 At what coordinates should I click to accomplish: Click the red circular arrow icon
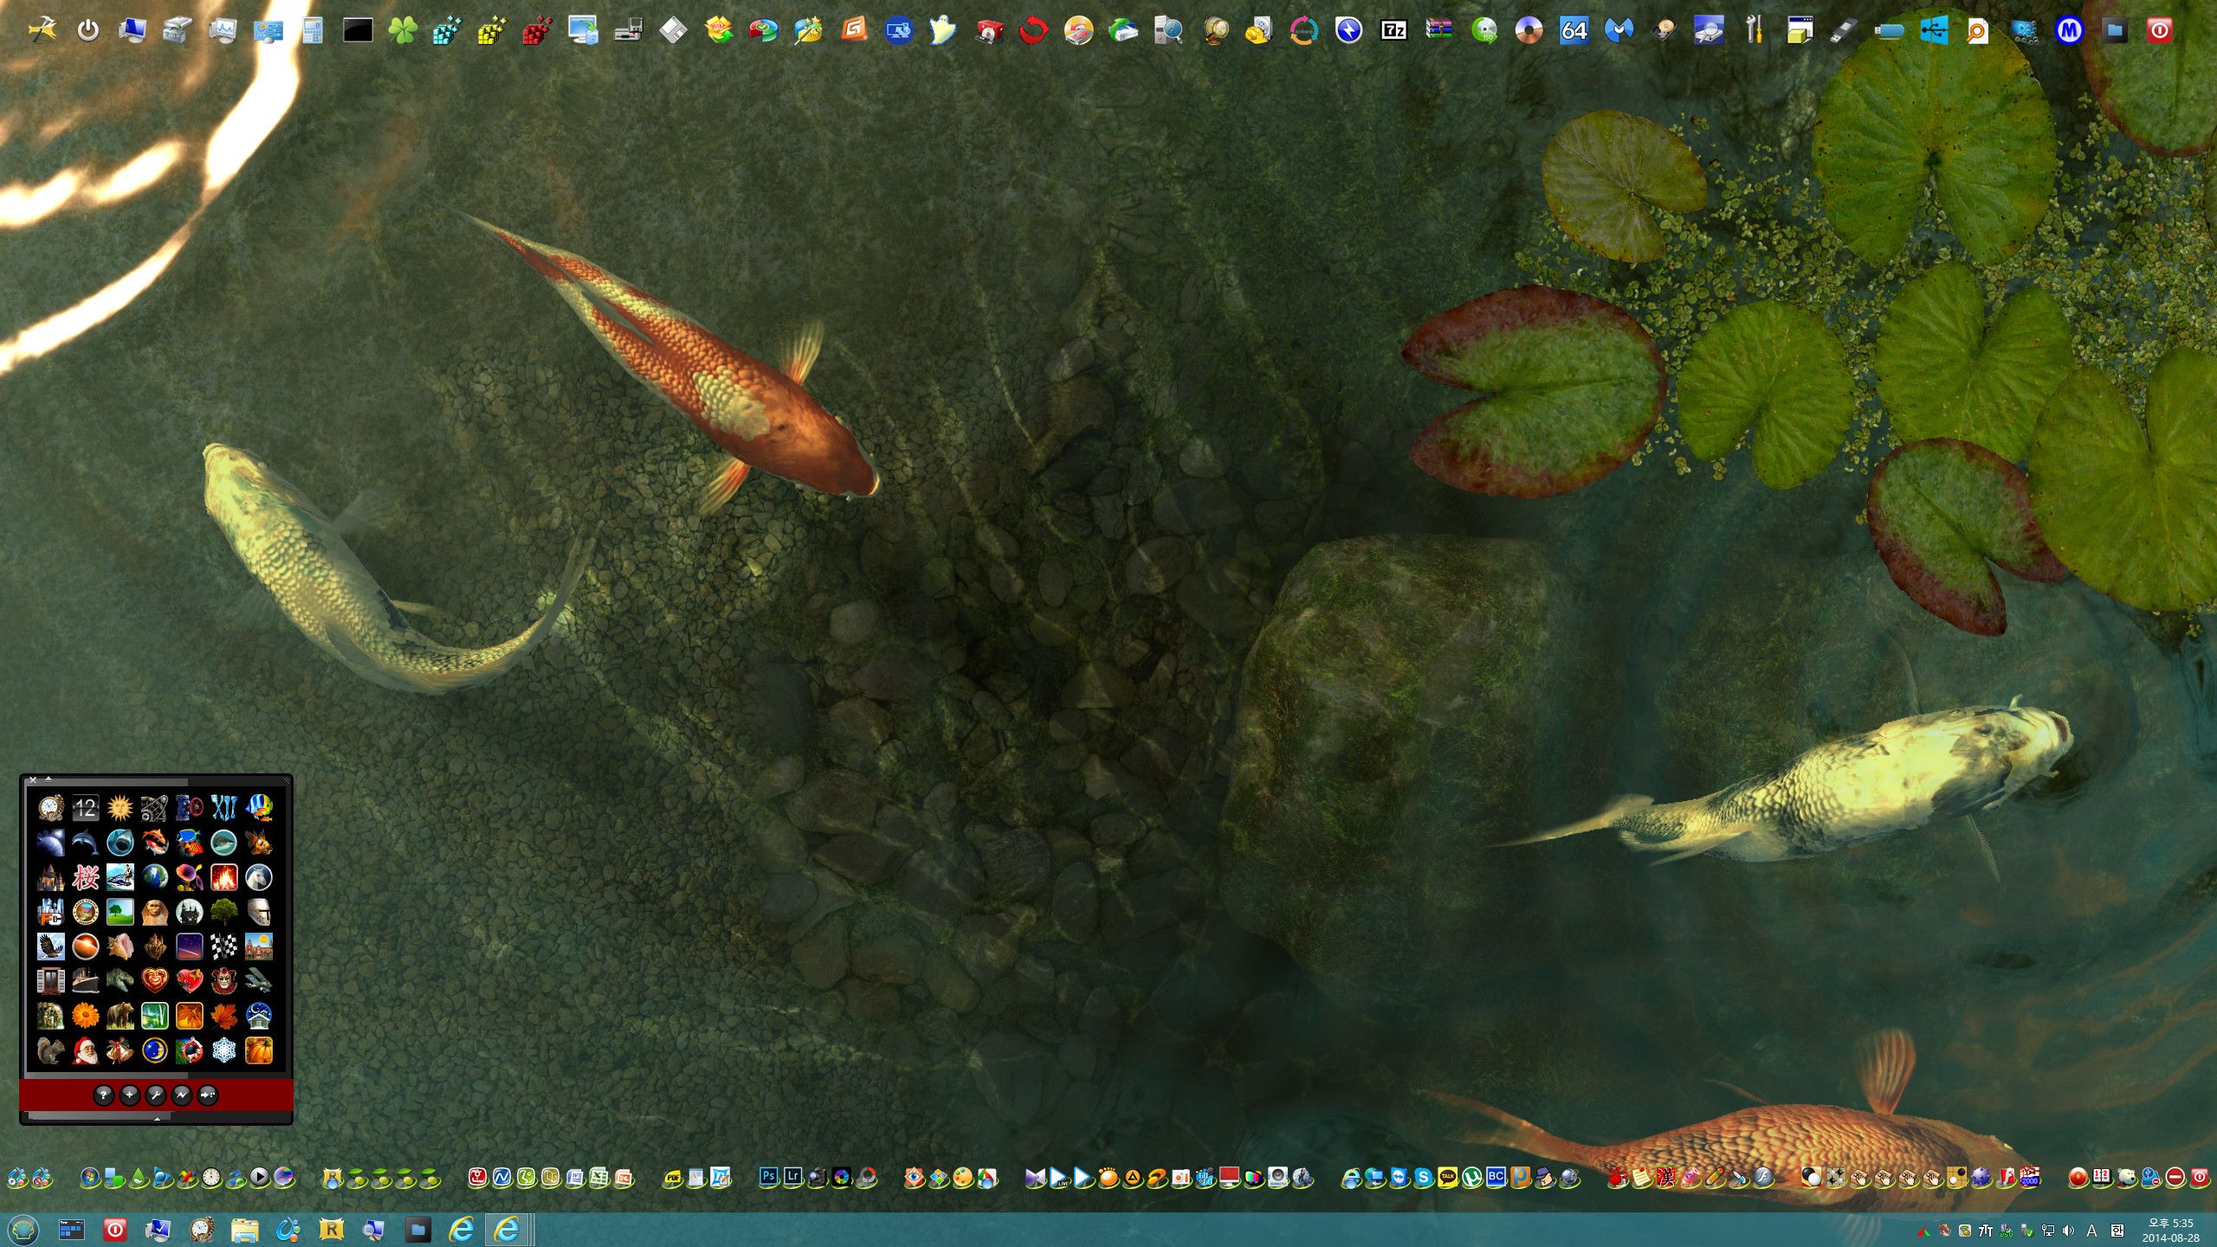[x=1033, y=30]
